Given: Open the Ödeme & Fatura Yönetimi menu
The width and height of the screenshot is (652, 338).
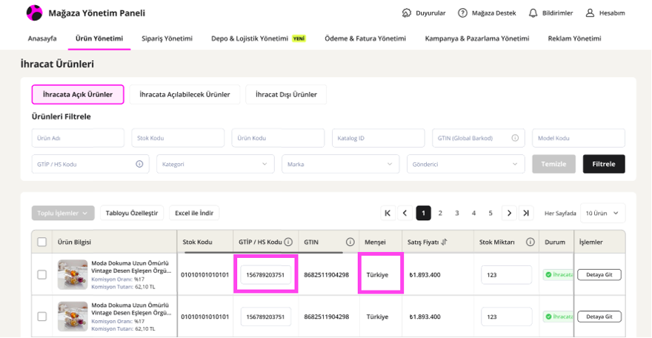Looking at the screenshot, I should point(365,39).
